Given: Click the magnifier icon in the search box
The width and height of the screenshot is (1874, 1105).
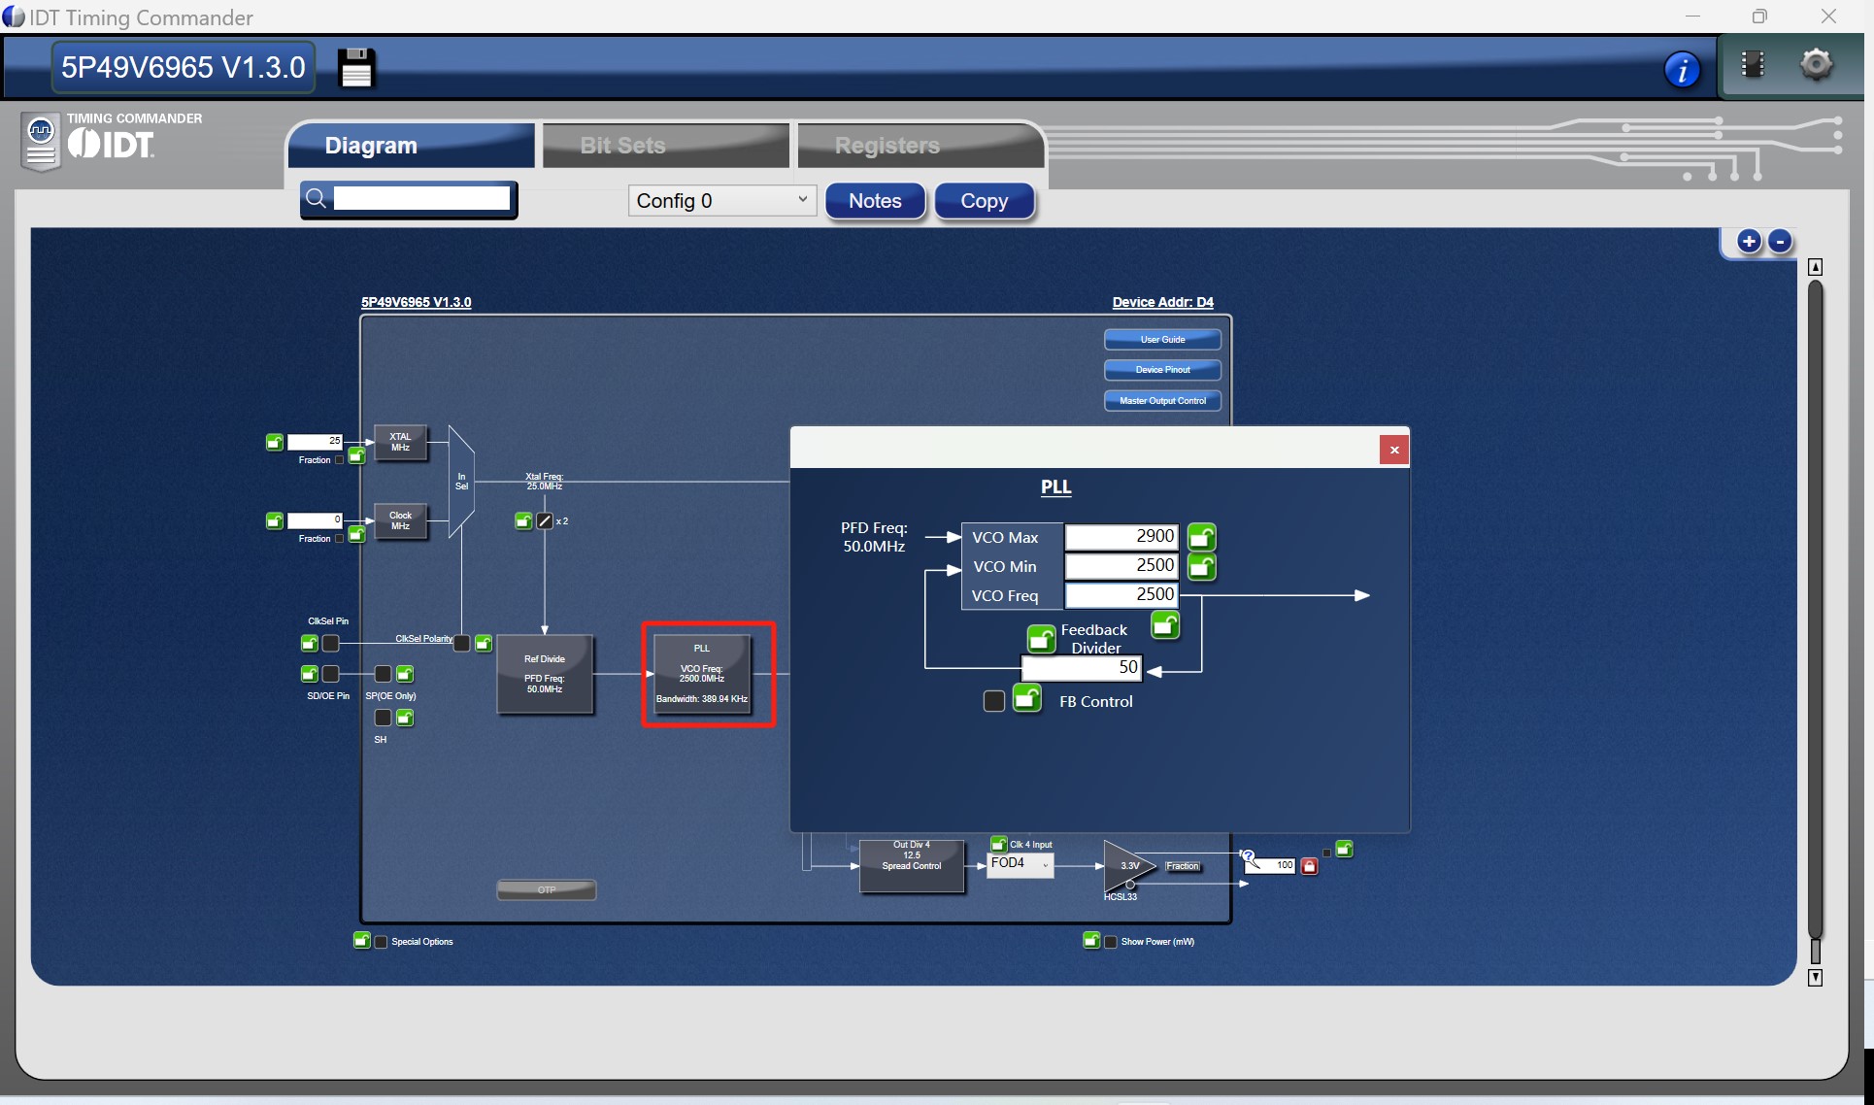Looking at the screenshot, I should (x=316, y=199).
